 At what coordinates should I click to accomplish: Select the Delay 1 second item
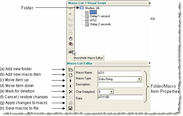coord(100,16)
